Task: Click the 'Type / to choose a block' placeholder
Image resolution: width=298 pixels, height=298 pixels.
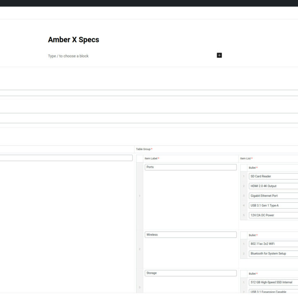Action: tap(68, 56)
